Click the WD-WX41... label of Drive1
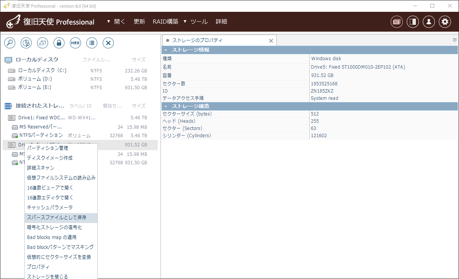The image size is (459, 279). (82, 118)
